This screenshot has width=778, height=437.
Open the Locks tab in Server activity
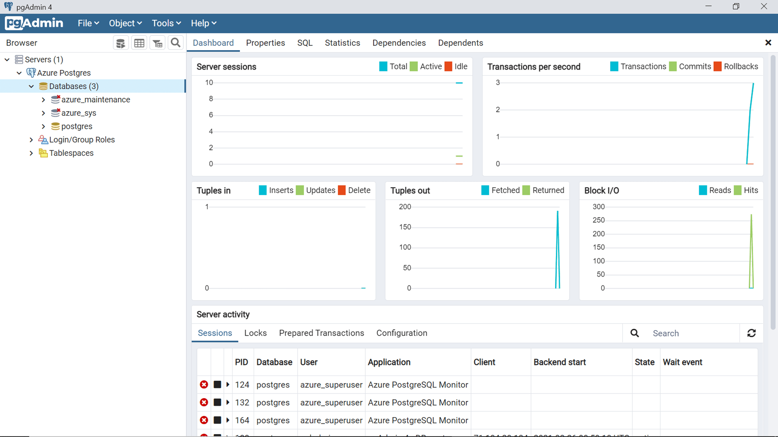click(x=256, y=333)
